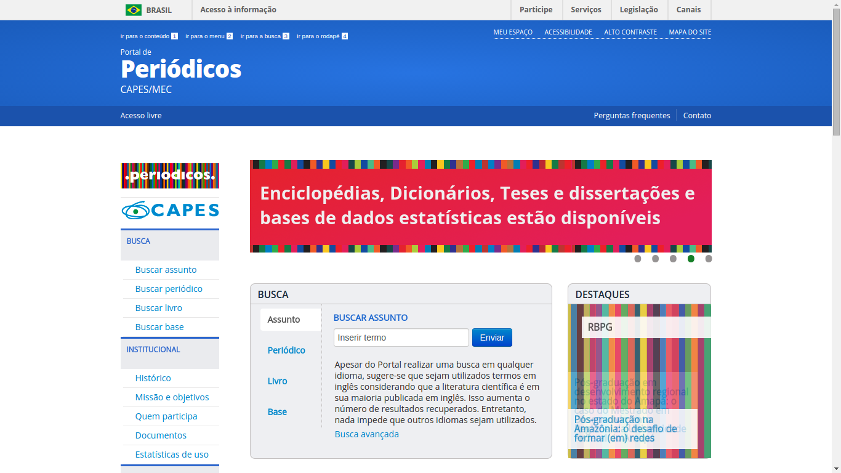Open ACESSIBILIDADE page

tap(568, 32)
